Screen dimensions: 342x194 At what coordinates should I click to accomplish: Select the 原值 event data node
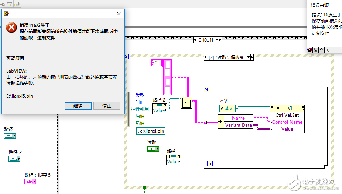(x=140, y=116)
